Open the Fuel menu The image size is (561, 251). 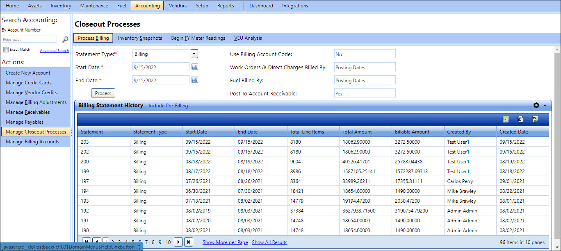121,6
